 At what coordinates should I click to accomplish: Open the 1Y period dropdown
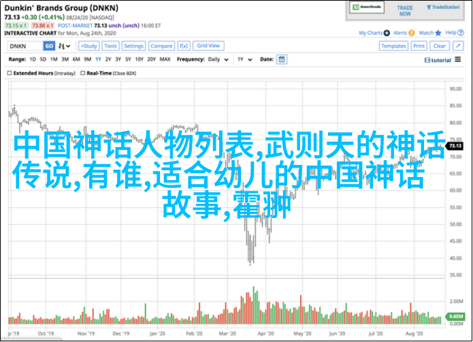(x=244, y=59)
